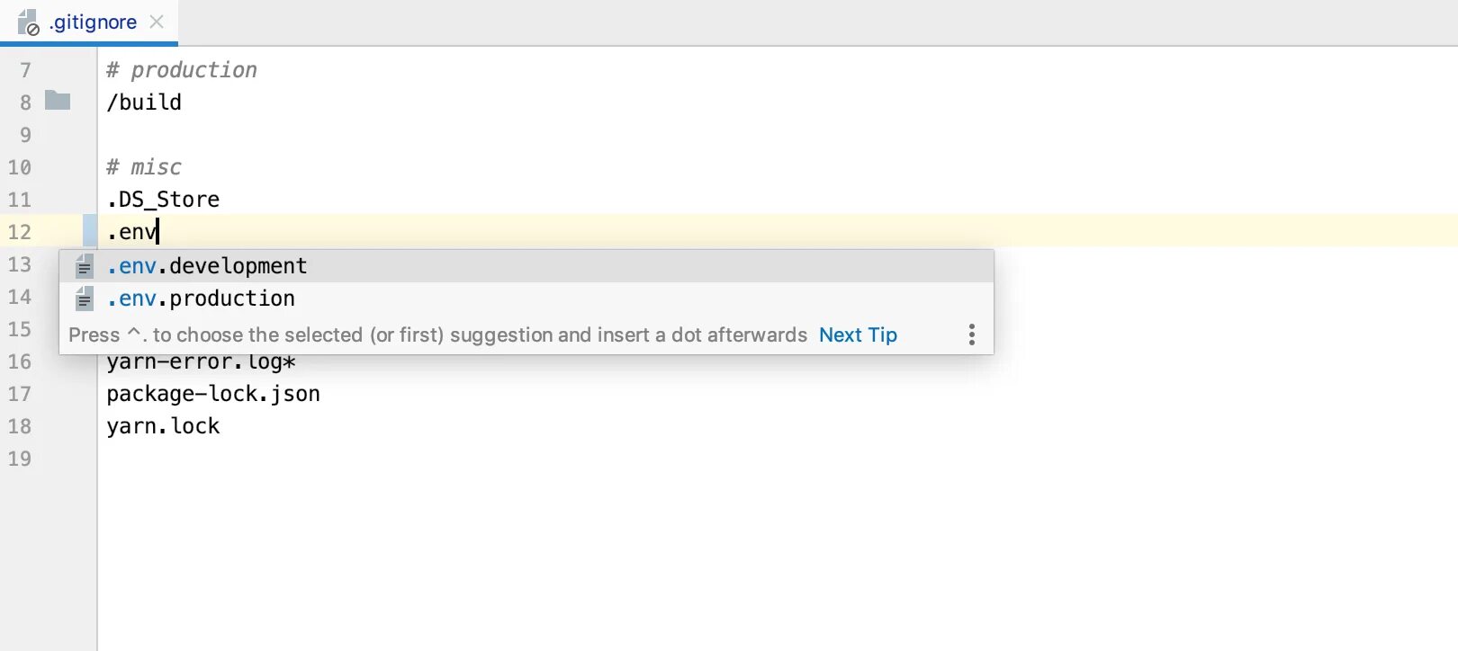Click the /build entry in the editor
This screenshot has height=651, width=1458.
(x=144, y=103)
